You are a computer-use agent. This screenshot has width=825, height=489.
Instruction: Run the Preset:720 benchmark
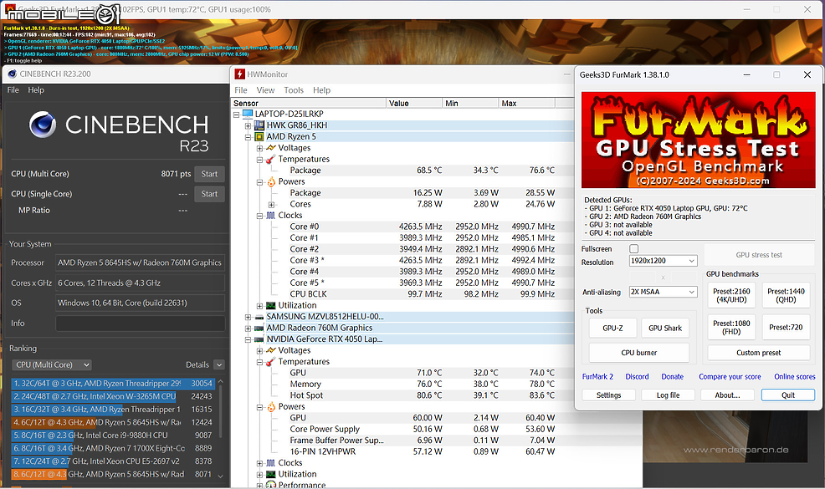(786, 327)
